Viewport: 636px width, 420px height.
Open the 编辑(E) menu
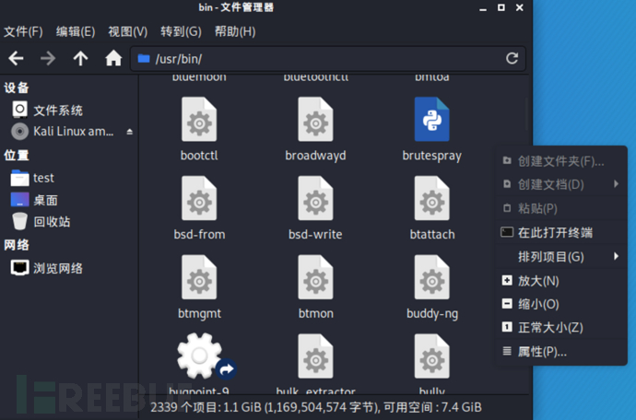coord(76,31)
